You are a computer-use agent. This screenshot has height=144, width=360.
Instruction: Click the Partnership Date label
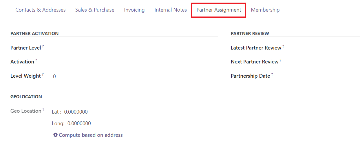coord(250,76)
